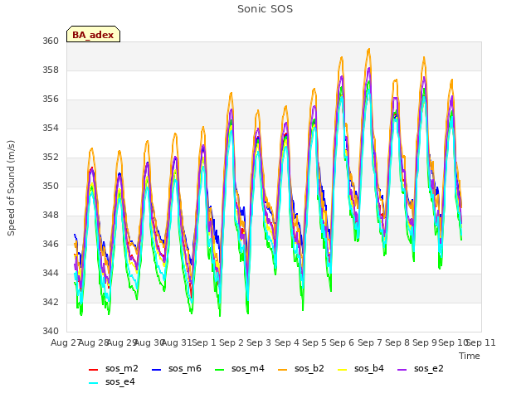Viewport: 531px width, 398px height.
Task: Click the Speed of Sound (m/s) axis label
Action: tap(11, 188)
